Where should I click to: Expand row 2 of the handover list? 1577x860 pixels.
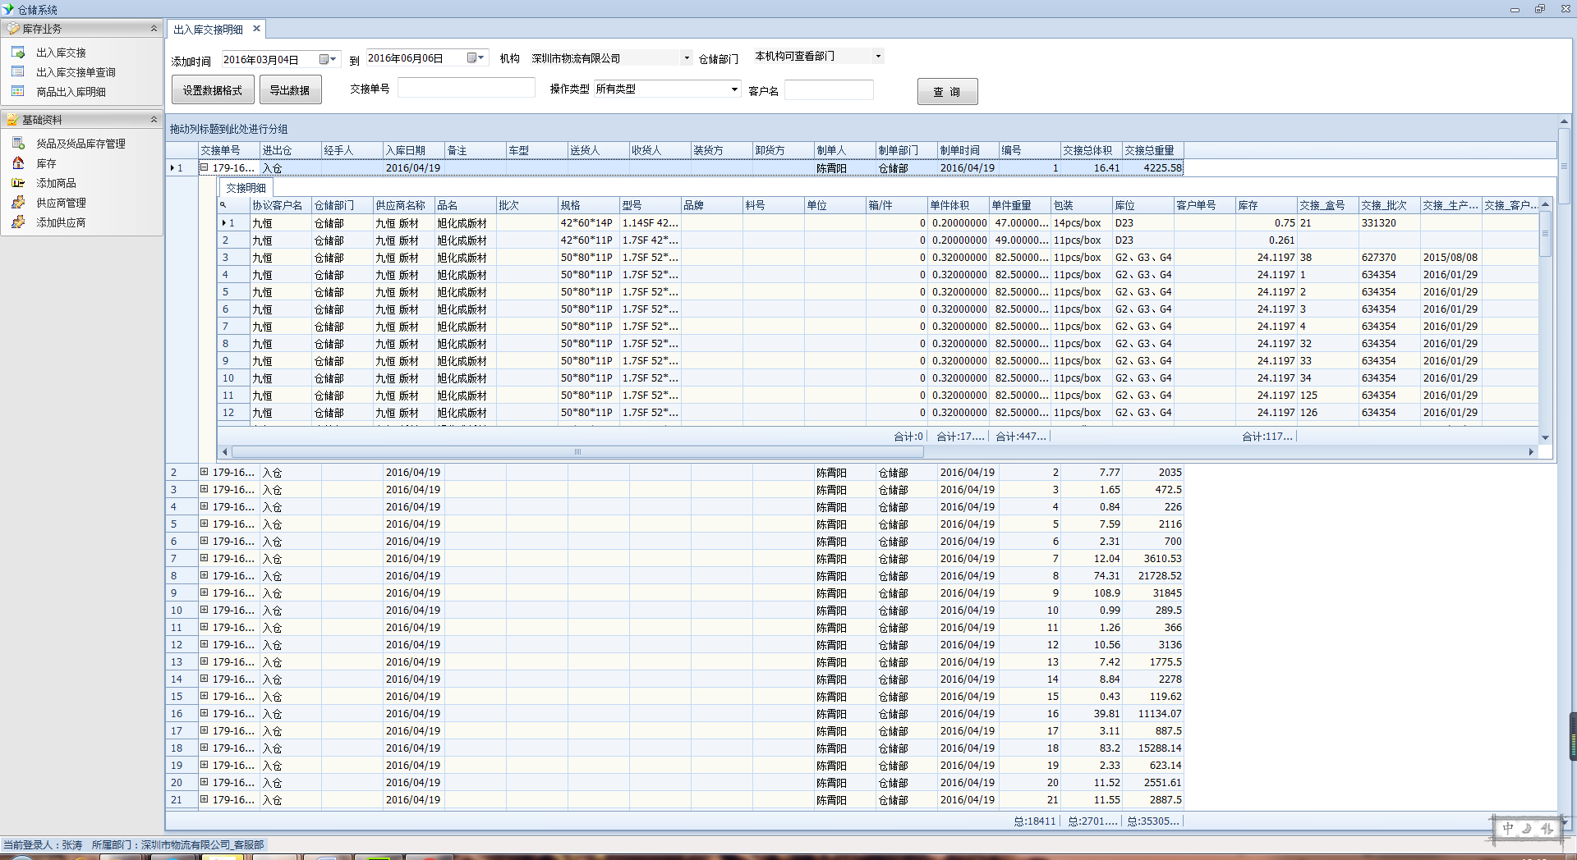coord(204,472)
